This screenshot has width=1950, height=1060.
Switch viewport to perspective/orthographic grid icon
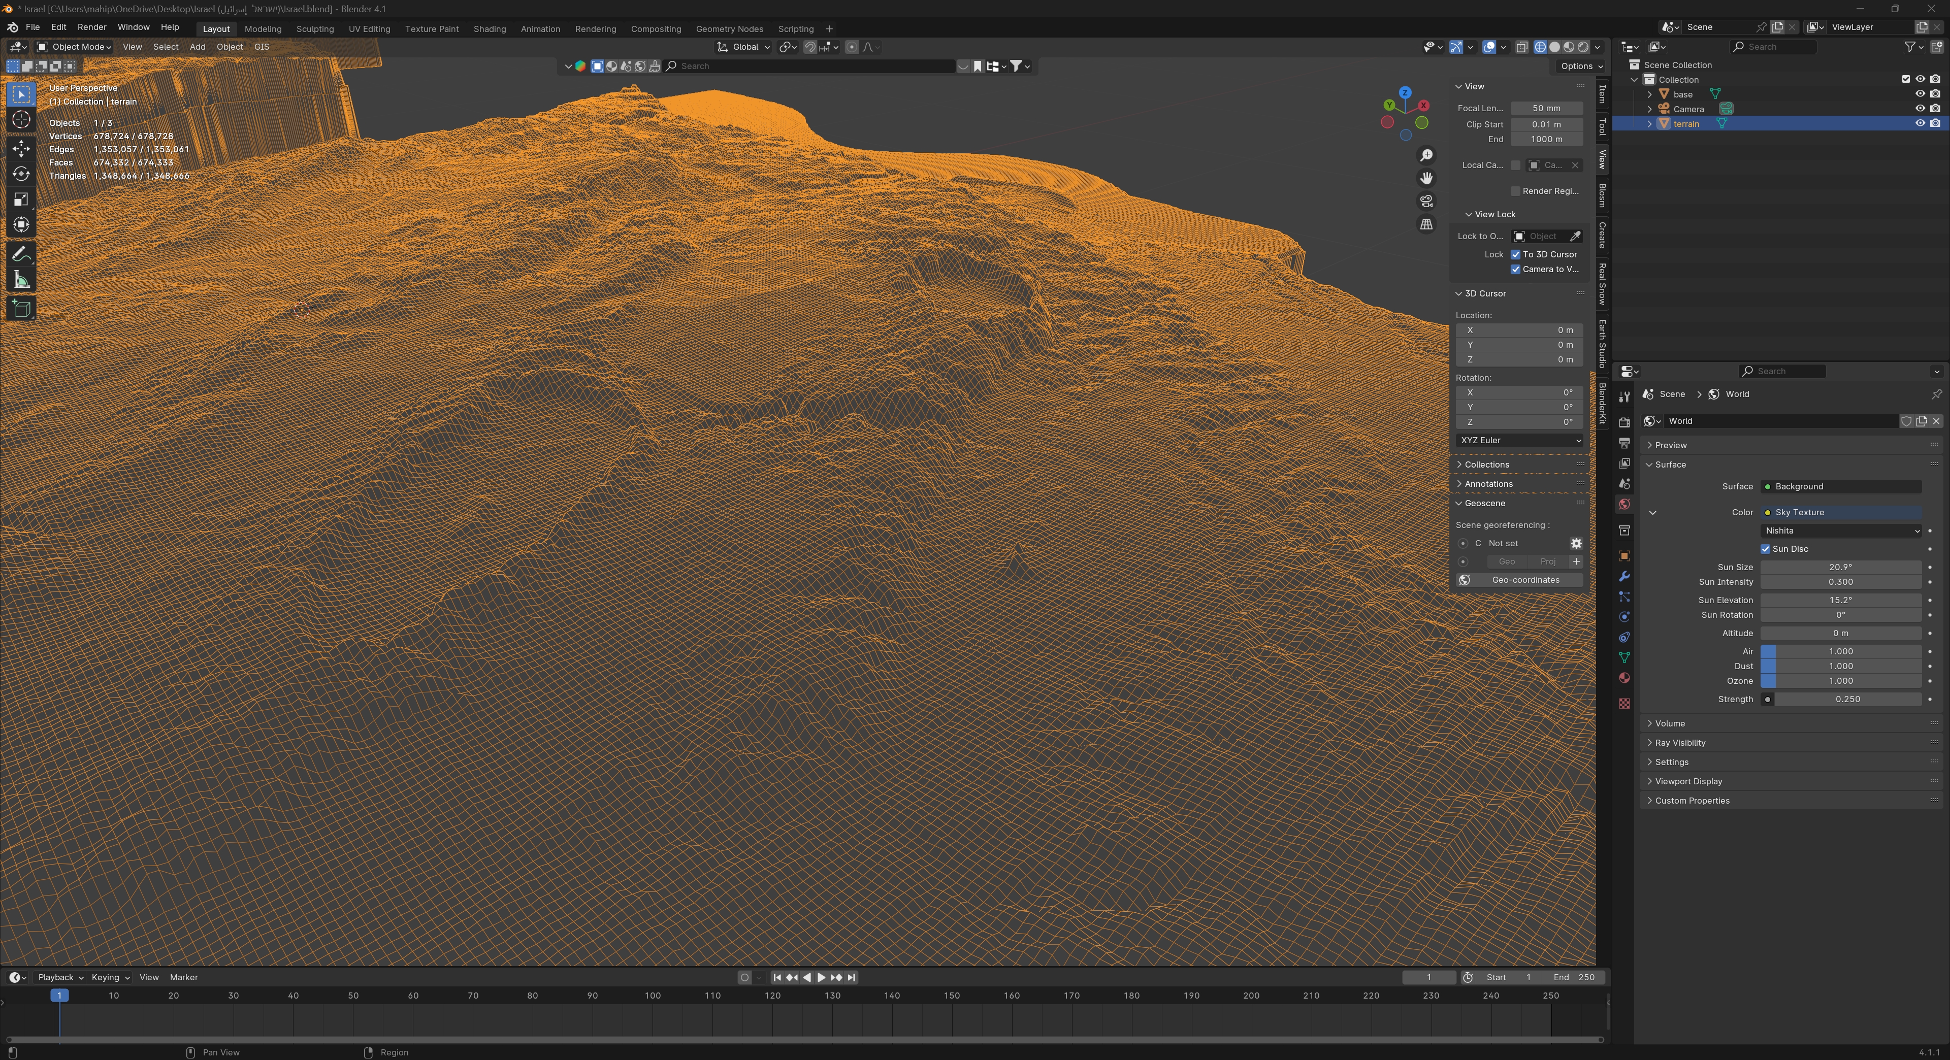pyautogui.click(x=1426, y=225)
